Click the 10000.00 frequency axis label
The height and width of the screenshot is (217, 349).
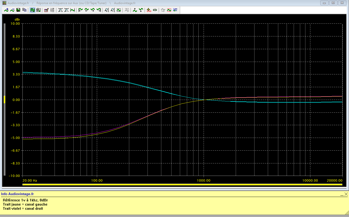(x=310, y=181)
